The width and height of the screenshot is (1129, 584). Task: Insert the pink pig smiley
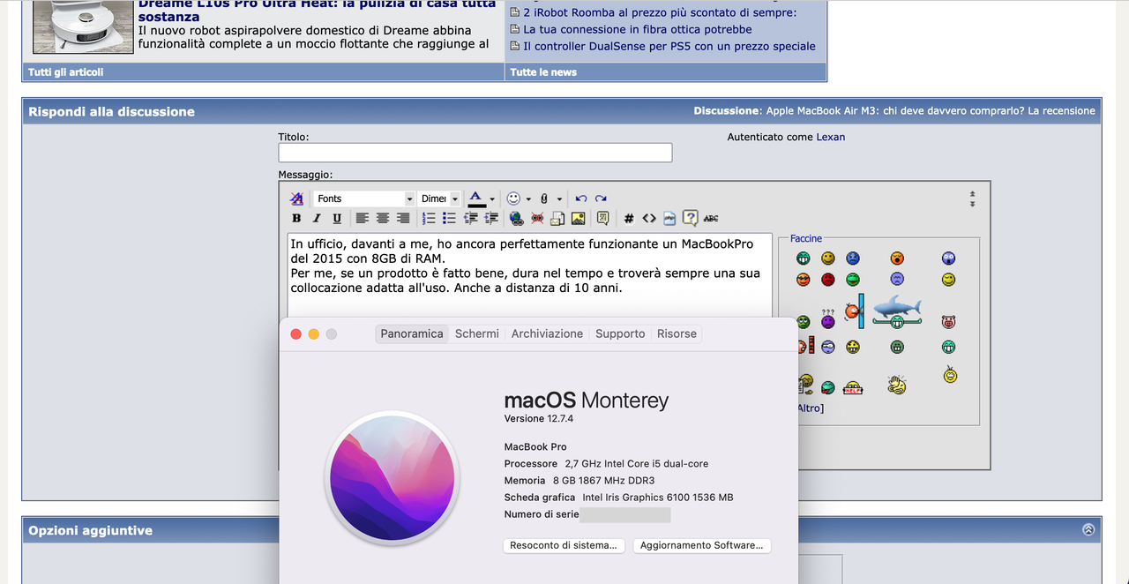949,322
